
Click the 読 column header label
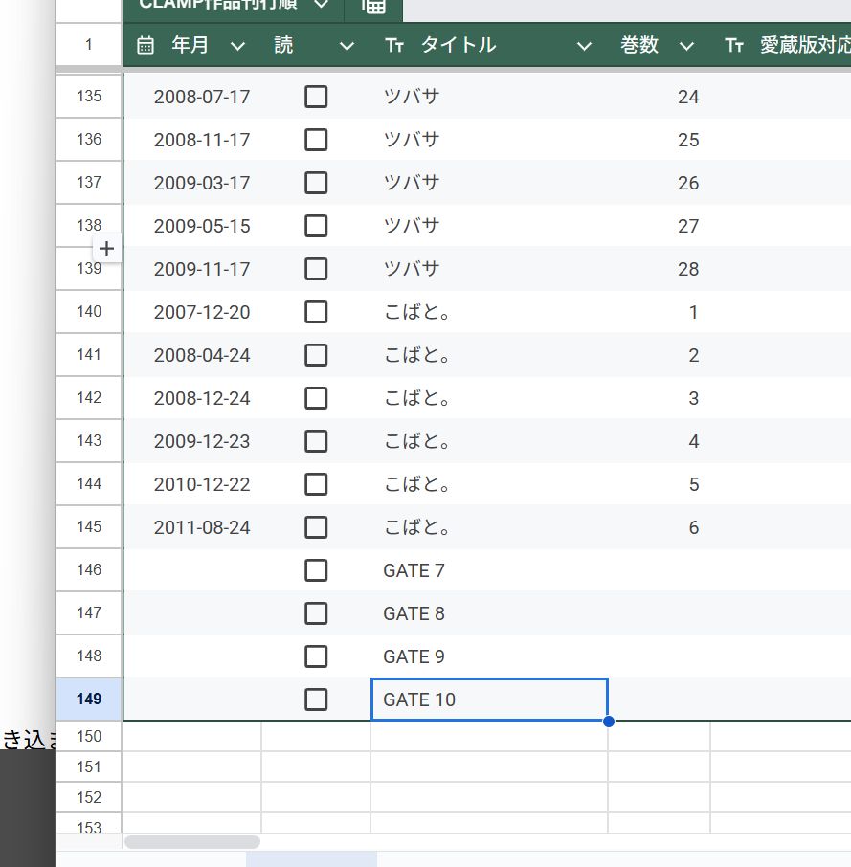[x=283, y=45]
